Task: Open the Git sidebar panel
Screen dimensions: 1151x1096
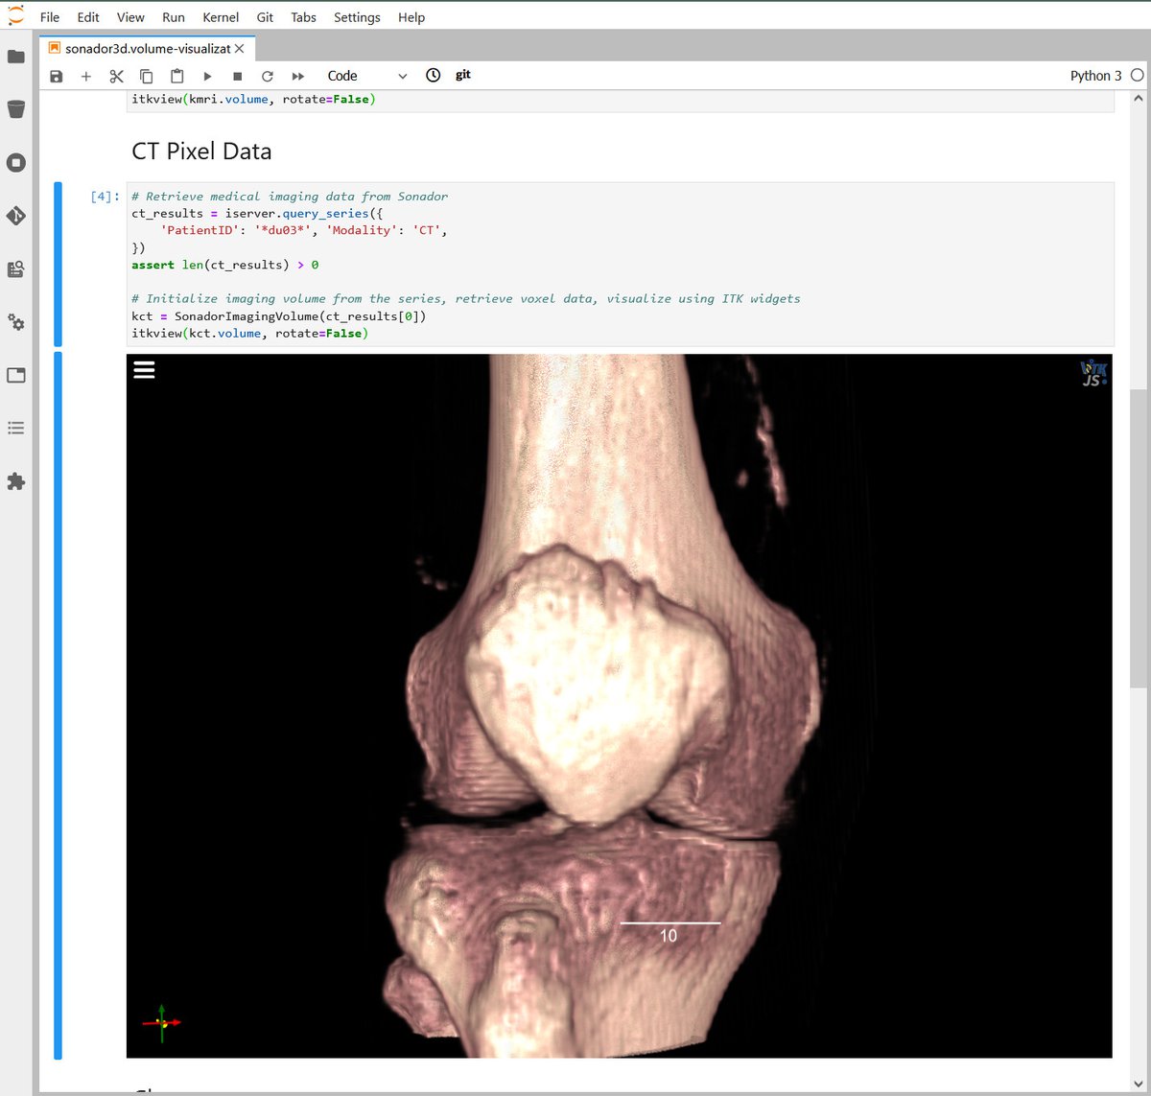Action: coord(15,216)
